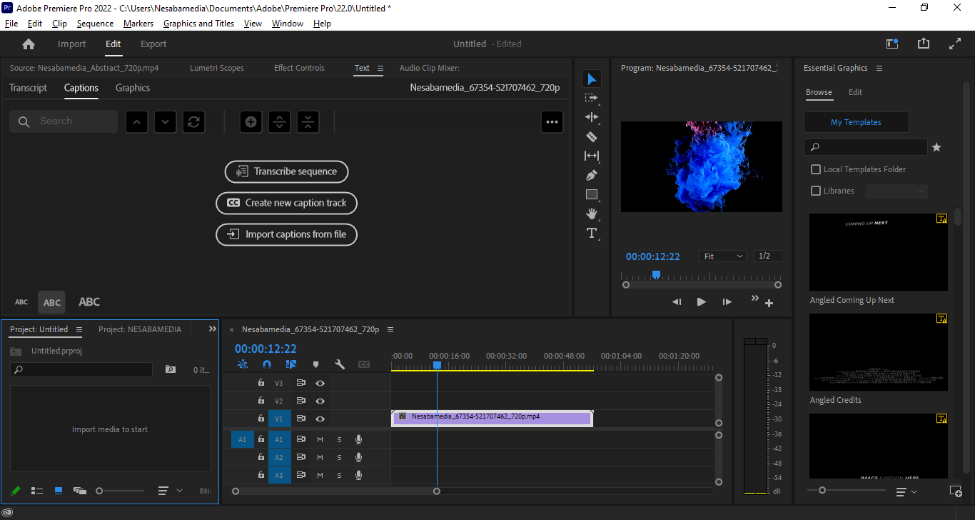Hide the V1 track output

(320, 419)
